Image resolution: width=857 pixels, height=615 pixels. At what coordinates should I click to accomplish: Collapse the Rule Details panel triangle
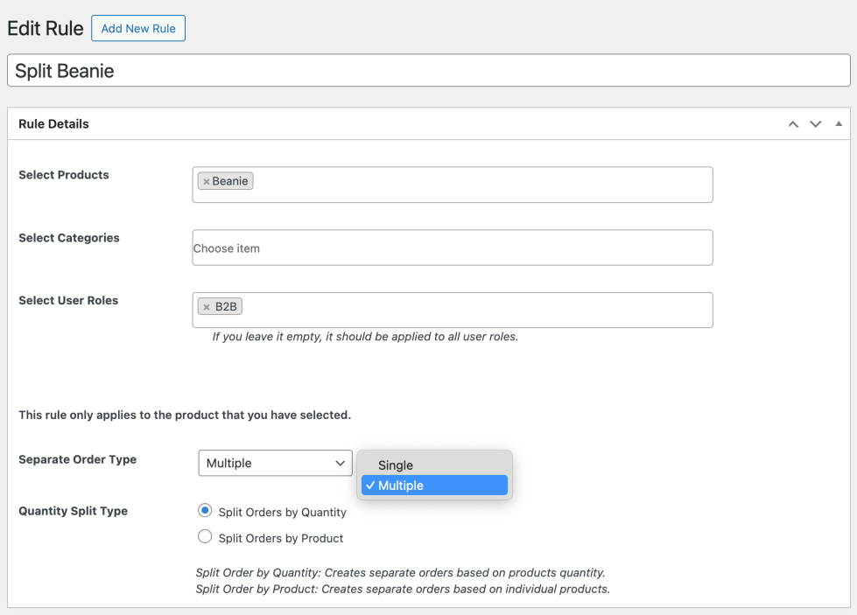click(x=839, y=124)
